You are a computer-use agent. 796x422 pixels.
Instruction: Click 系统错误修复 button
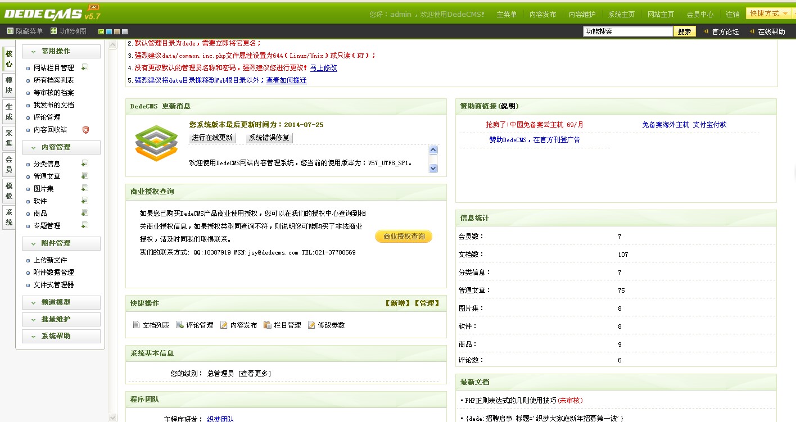(x=269, y=138)
